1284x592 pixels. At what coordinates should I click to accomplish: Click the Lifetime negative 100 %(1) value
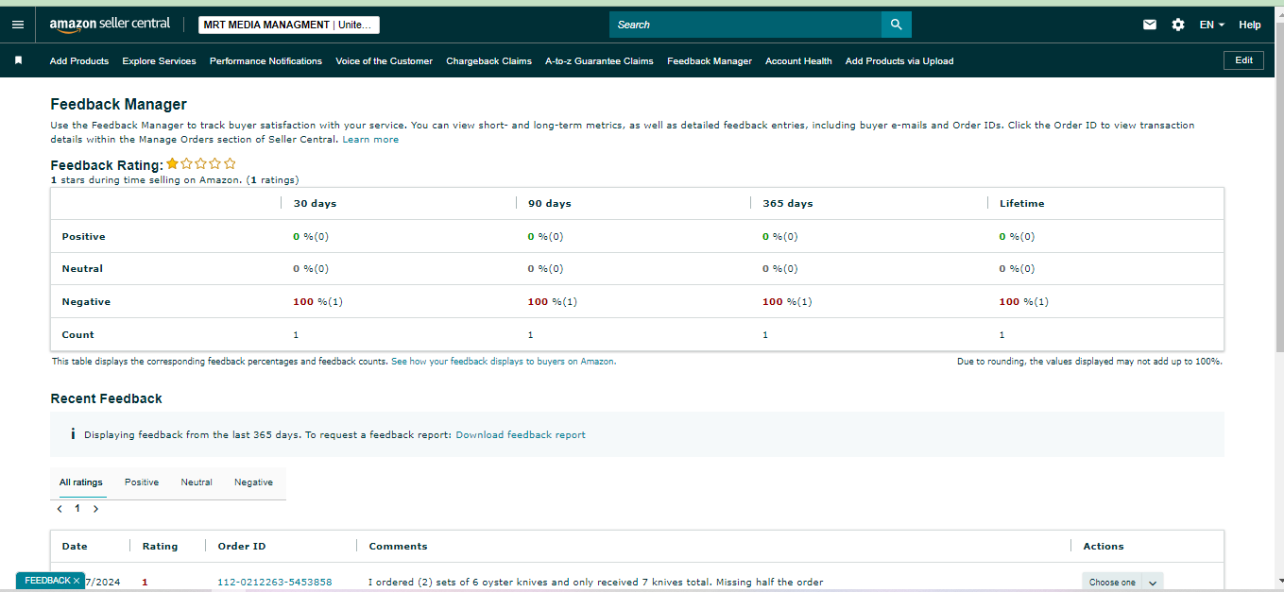1024,302
